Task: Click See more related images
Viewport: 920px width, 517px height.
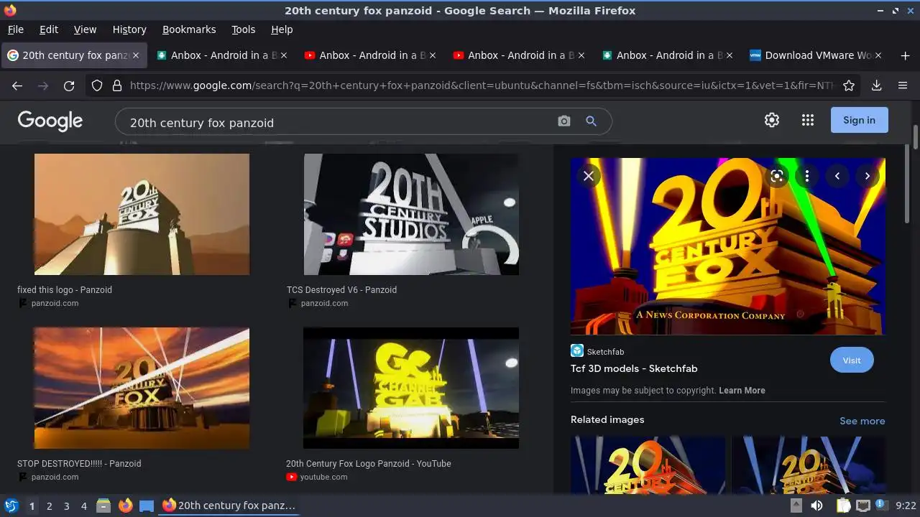Action: click(862, 421)
